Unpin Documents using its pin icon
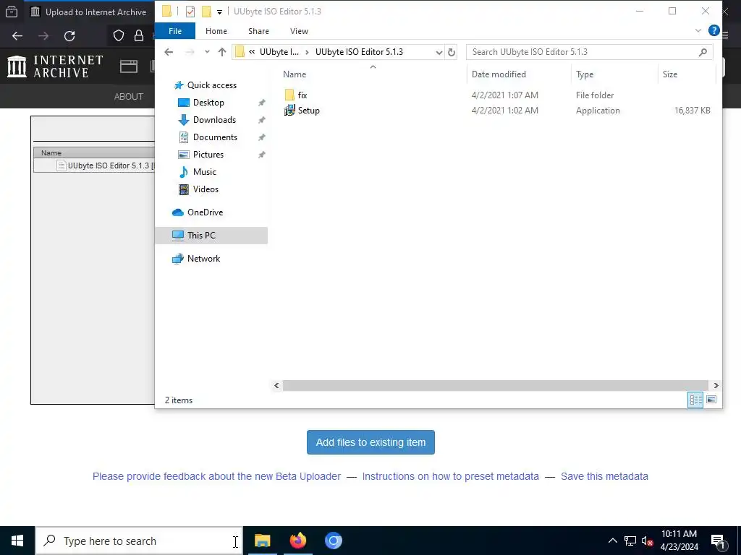The width and height of the screenshot is (741, 555). pyautogui.click(x=261, y=137)
